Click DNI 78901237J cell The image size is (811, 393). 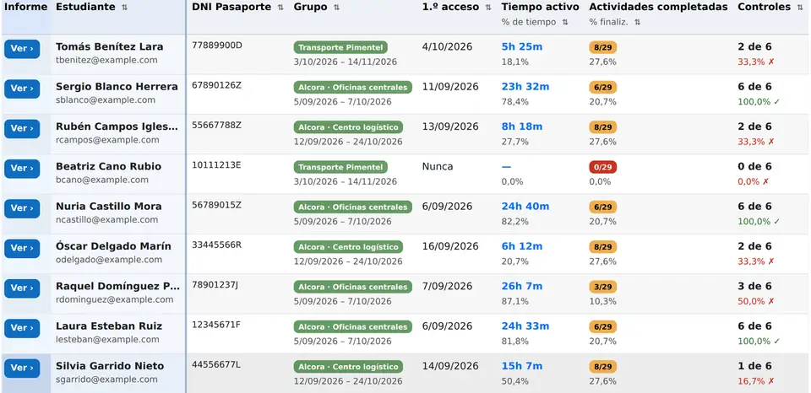pyautogui.click(x=215, y=284)
